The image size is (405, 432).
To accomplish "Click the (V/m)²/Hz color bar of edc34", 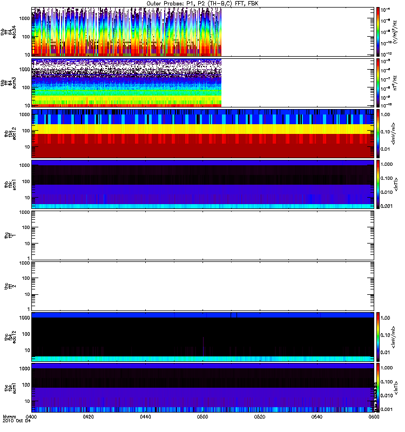I will click(378, 32).
